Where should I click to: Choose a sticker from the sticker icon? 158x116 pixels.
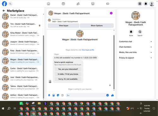tap(58, 95)
